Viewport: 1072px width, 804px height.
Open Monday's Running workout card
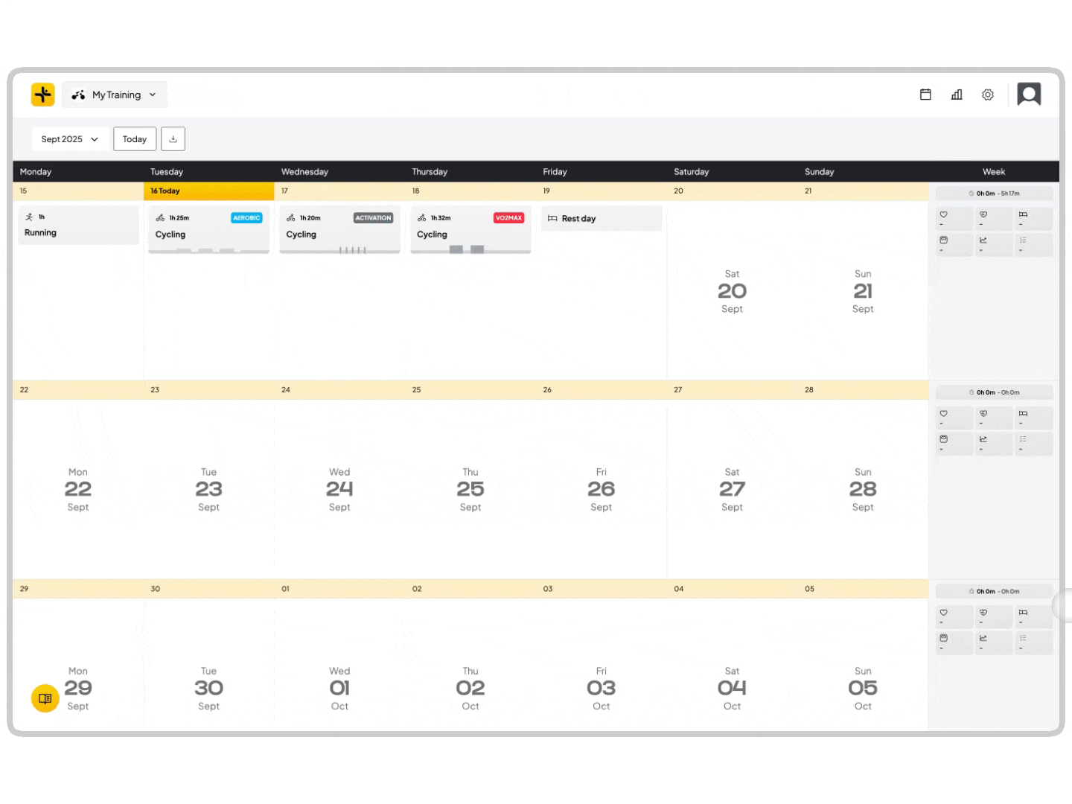78,226
